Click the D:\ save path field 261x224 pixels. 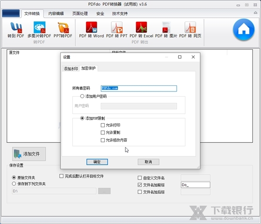[54, 191]
